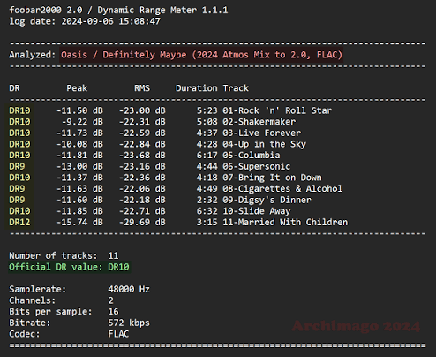This screenshot has height=357, width=436.
Task: Click the Duration column header
Action: point(197,88)
